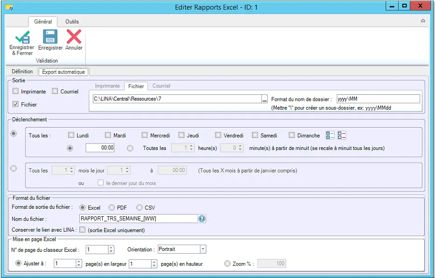Click the Enregistrer & Fermer icon

[x=22, y=37]
